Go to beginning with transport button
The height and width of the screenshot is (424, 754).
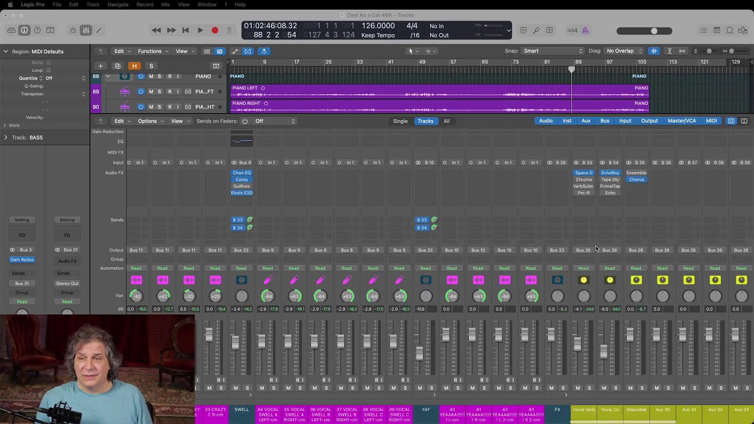pos(185,30)
